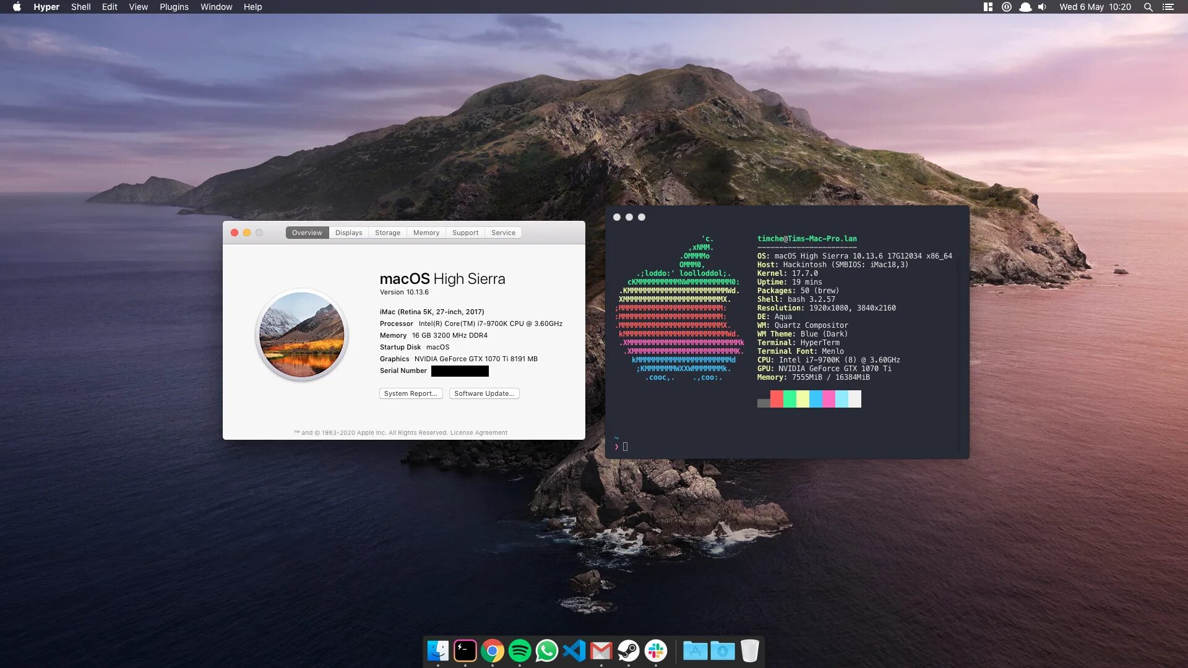Open the volume control in menu bar
1188x668 pixels.
pyautogui.click(x=1042, y=7)
